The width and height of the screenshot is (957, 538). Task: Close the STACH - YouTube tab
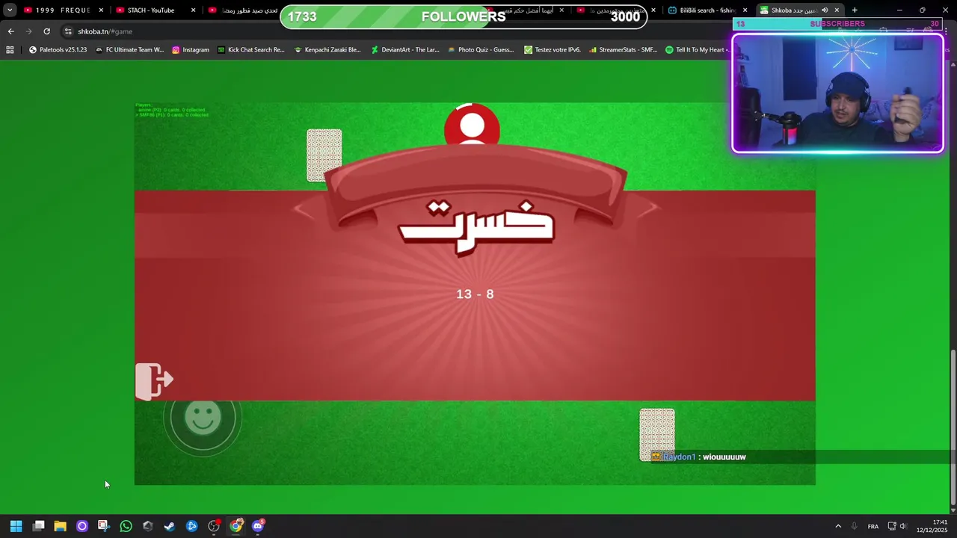click(193, 10)
